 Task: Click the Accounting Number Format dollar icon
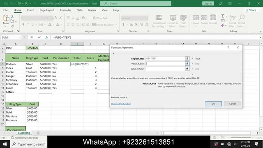click(x=123, y=25)
